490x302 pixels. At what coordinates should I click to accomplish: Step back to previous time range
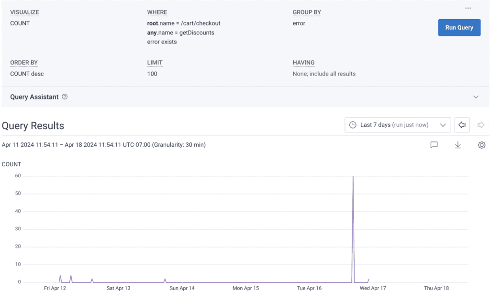coord(462,125)
